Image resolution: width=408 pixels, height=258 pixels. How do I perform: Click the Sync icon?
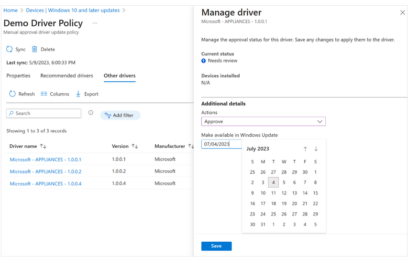[10, 49]
